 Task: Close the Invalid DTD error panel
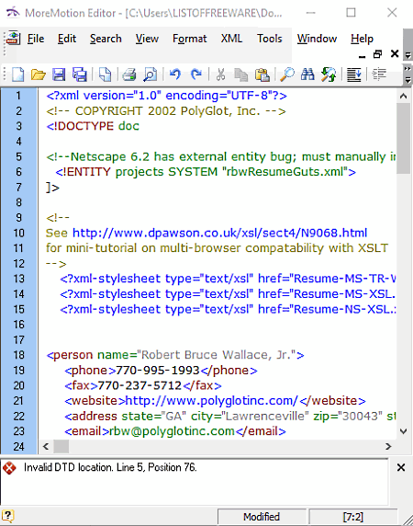401,467
